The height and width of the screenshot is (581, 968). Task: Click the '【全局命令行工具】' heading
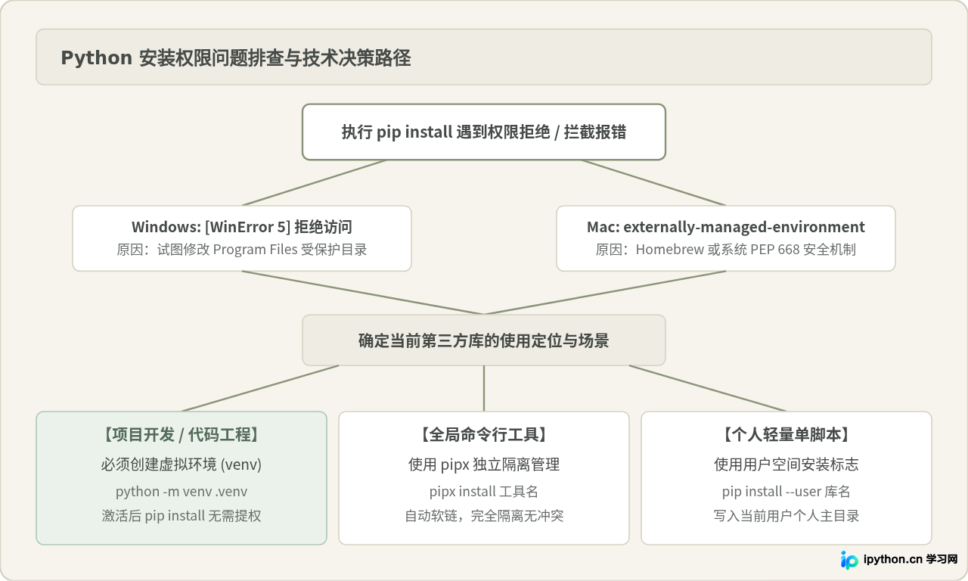point(484,434)
